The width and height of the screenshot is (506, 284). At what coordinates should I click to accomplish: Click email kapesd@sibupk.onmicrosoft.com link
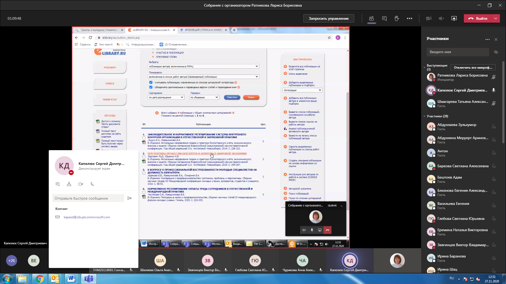click(x=87, y=217)
